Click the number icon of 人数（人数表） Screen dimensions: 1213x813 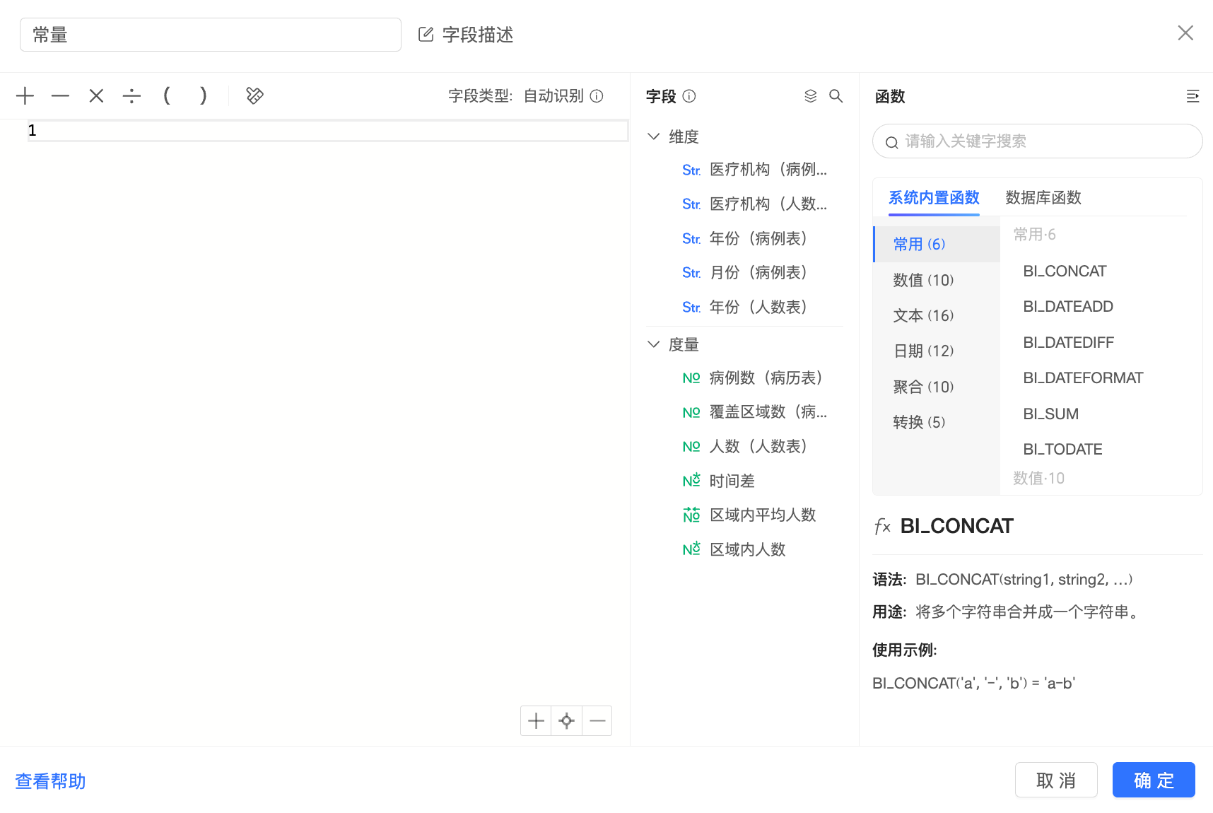click(x=691, y=447)
